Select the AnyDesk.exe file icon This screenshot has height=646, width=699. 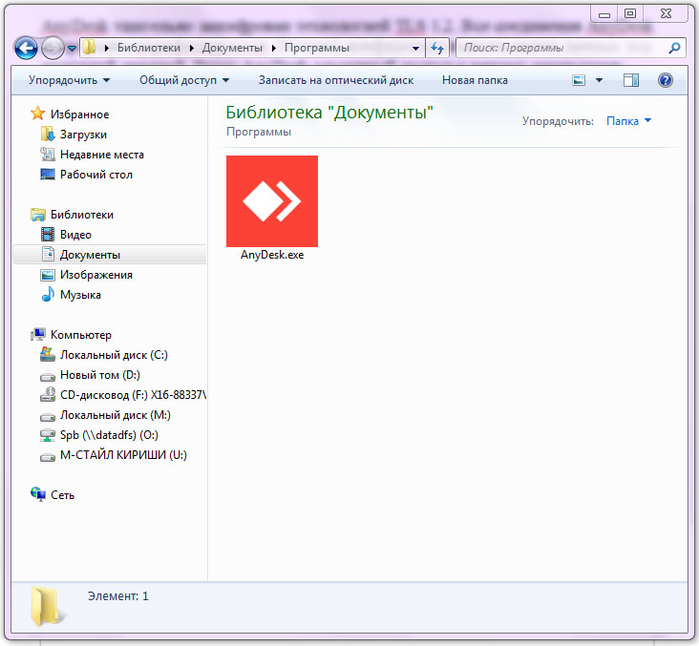click(272, 201)
